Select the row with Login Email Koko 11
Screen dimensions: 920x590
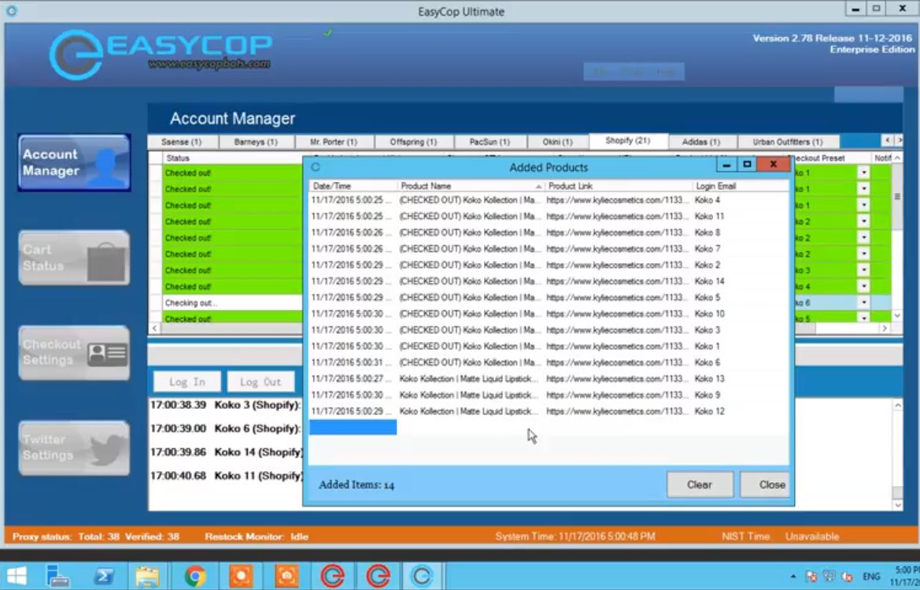click(x=549, y=217)
